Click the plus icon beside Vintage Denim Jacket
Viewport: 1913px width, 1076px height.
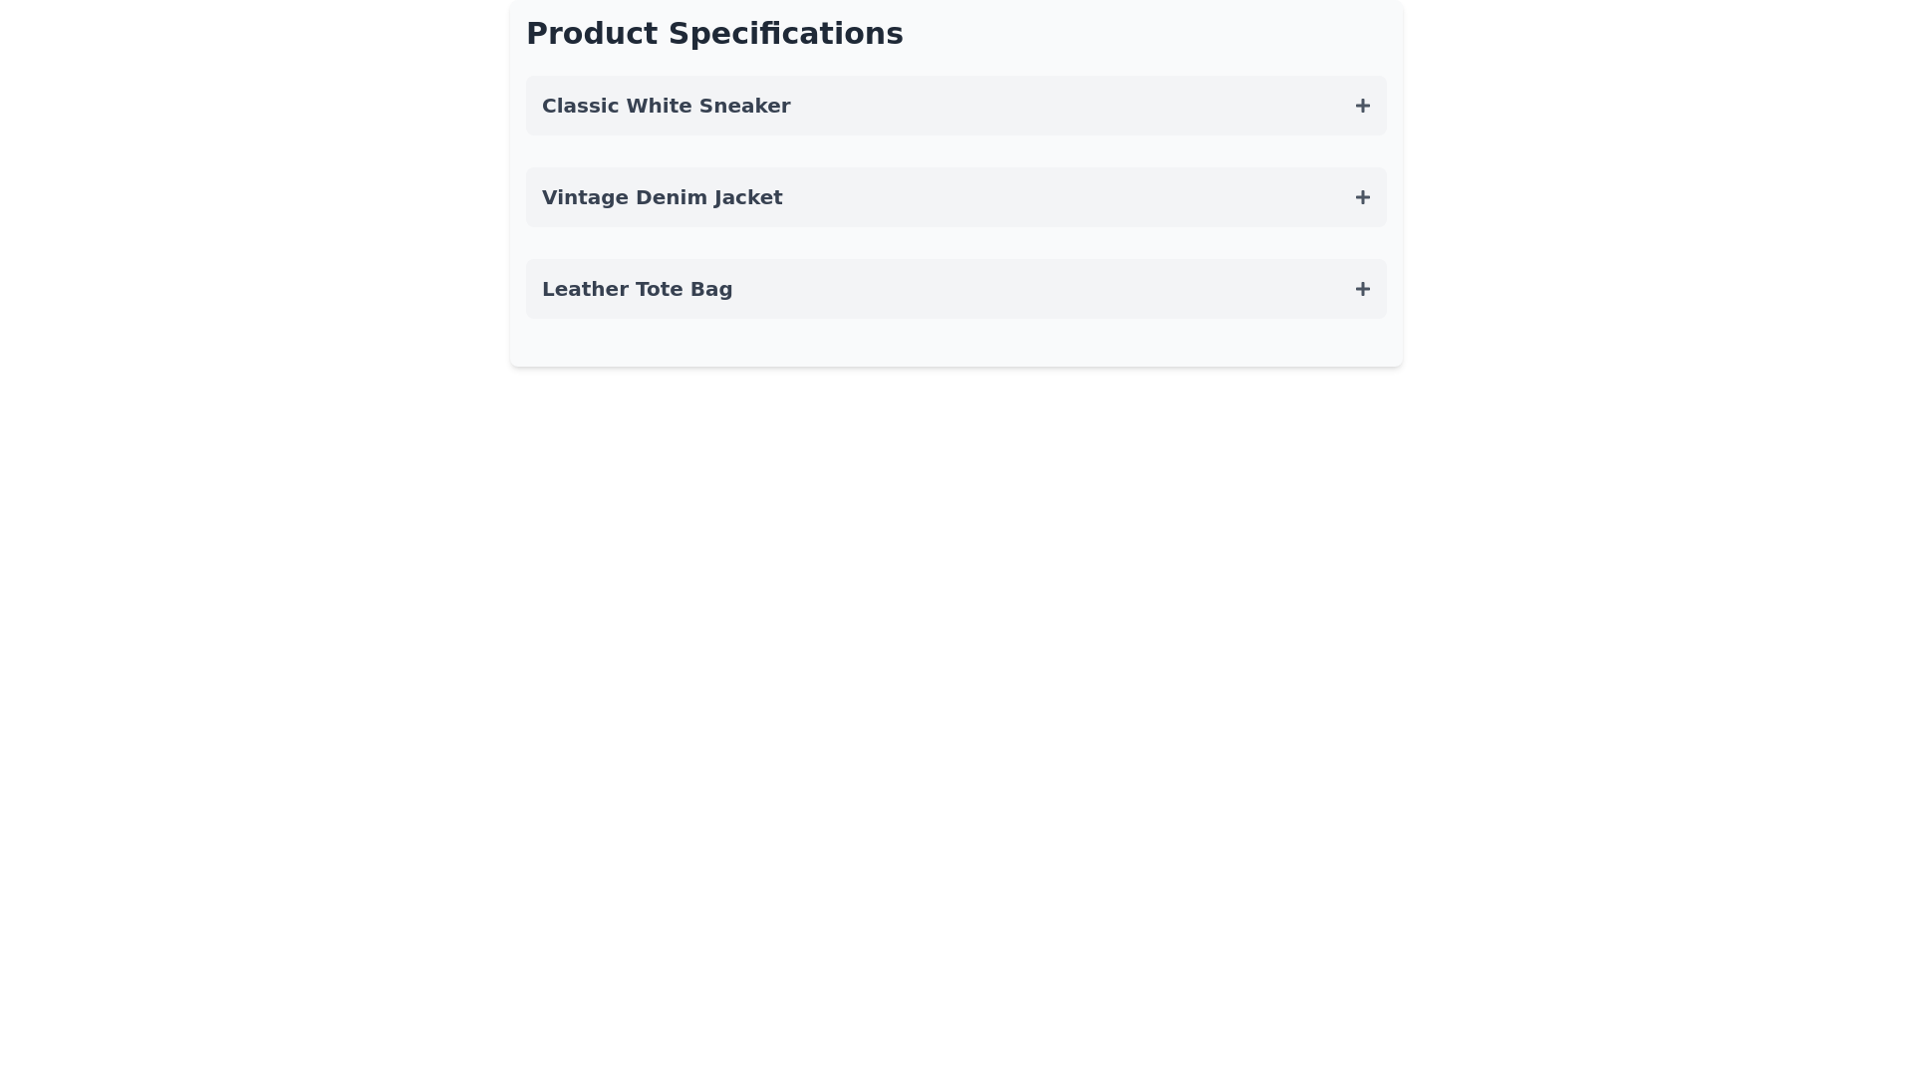[1362, 197]
